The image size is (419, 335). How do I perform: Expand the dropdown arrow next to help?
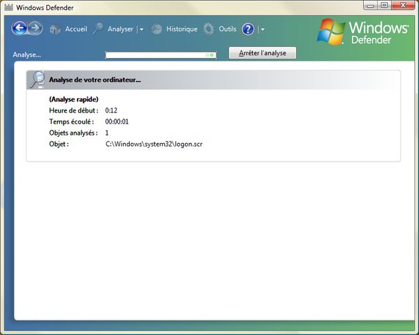tap(263, 30)
